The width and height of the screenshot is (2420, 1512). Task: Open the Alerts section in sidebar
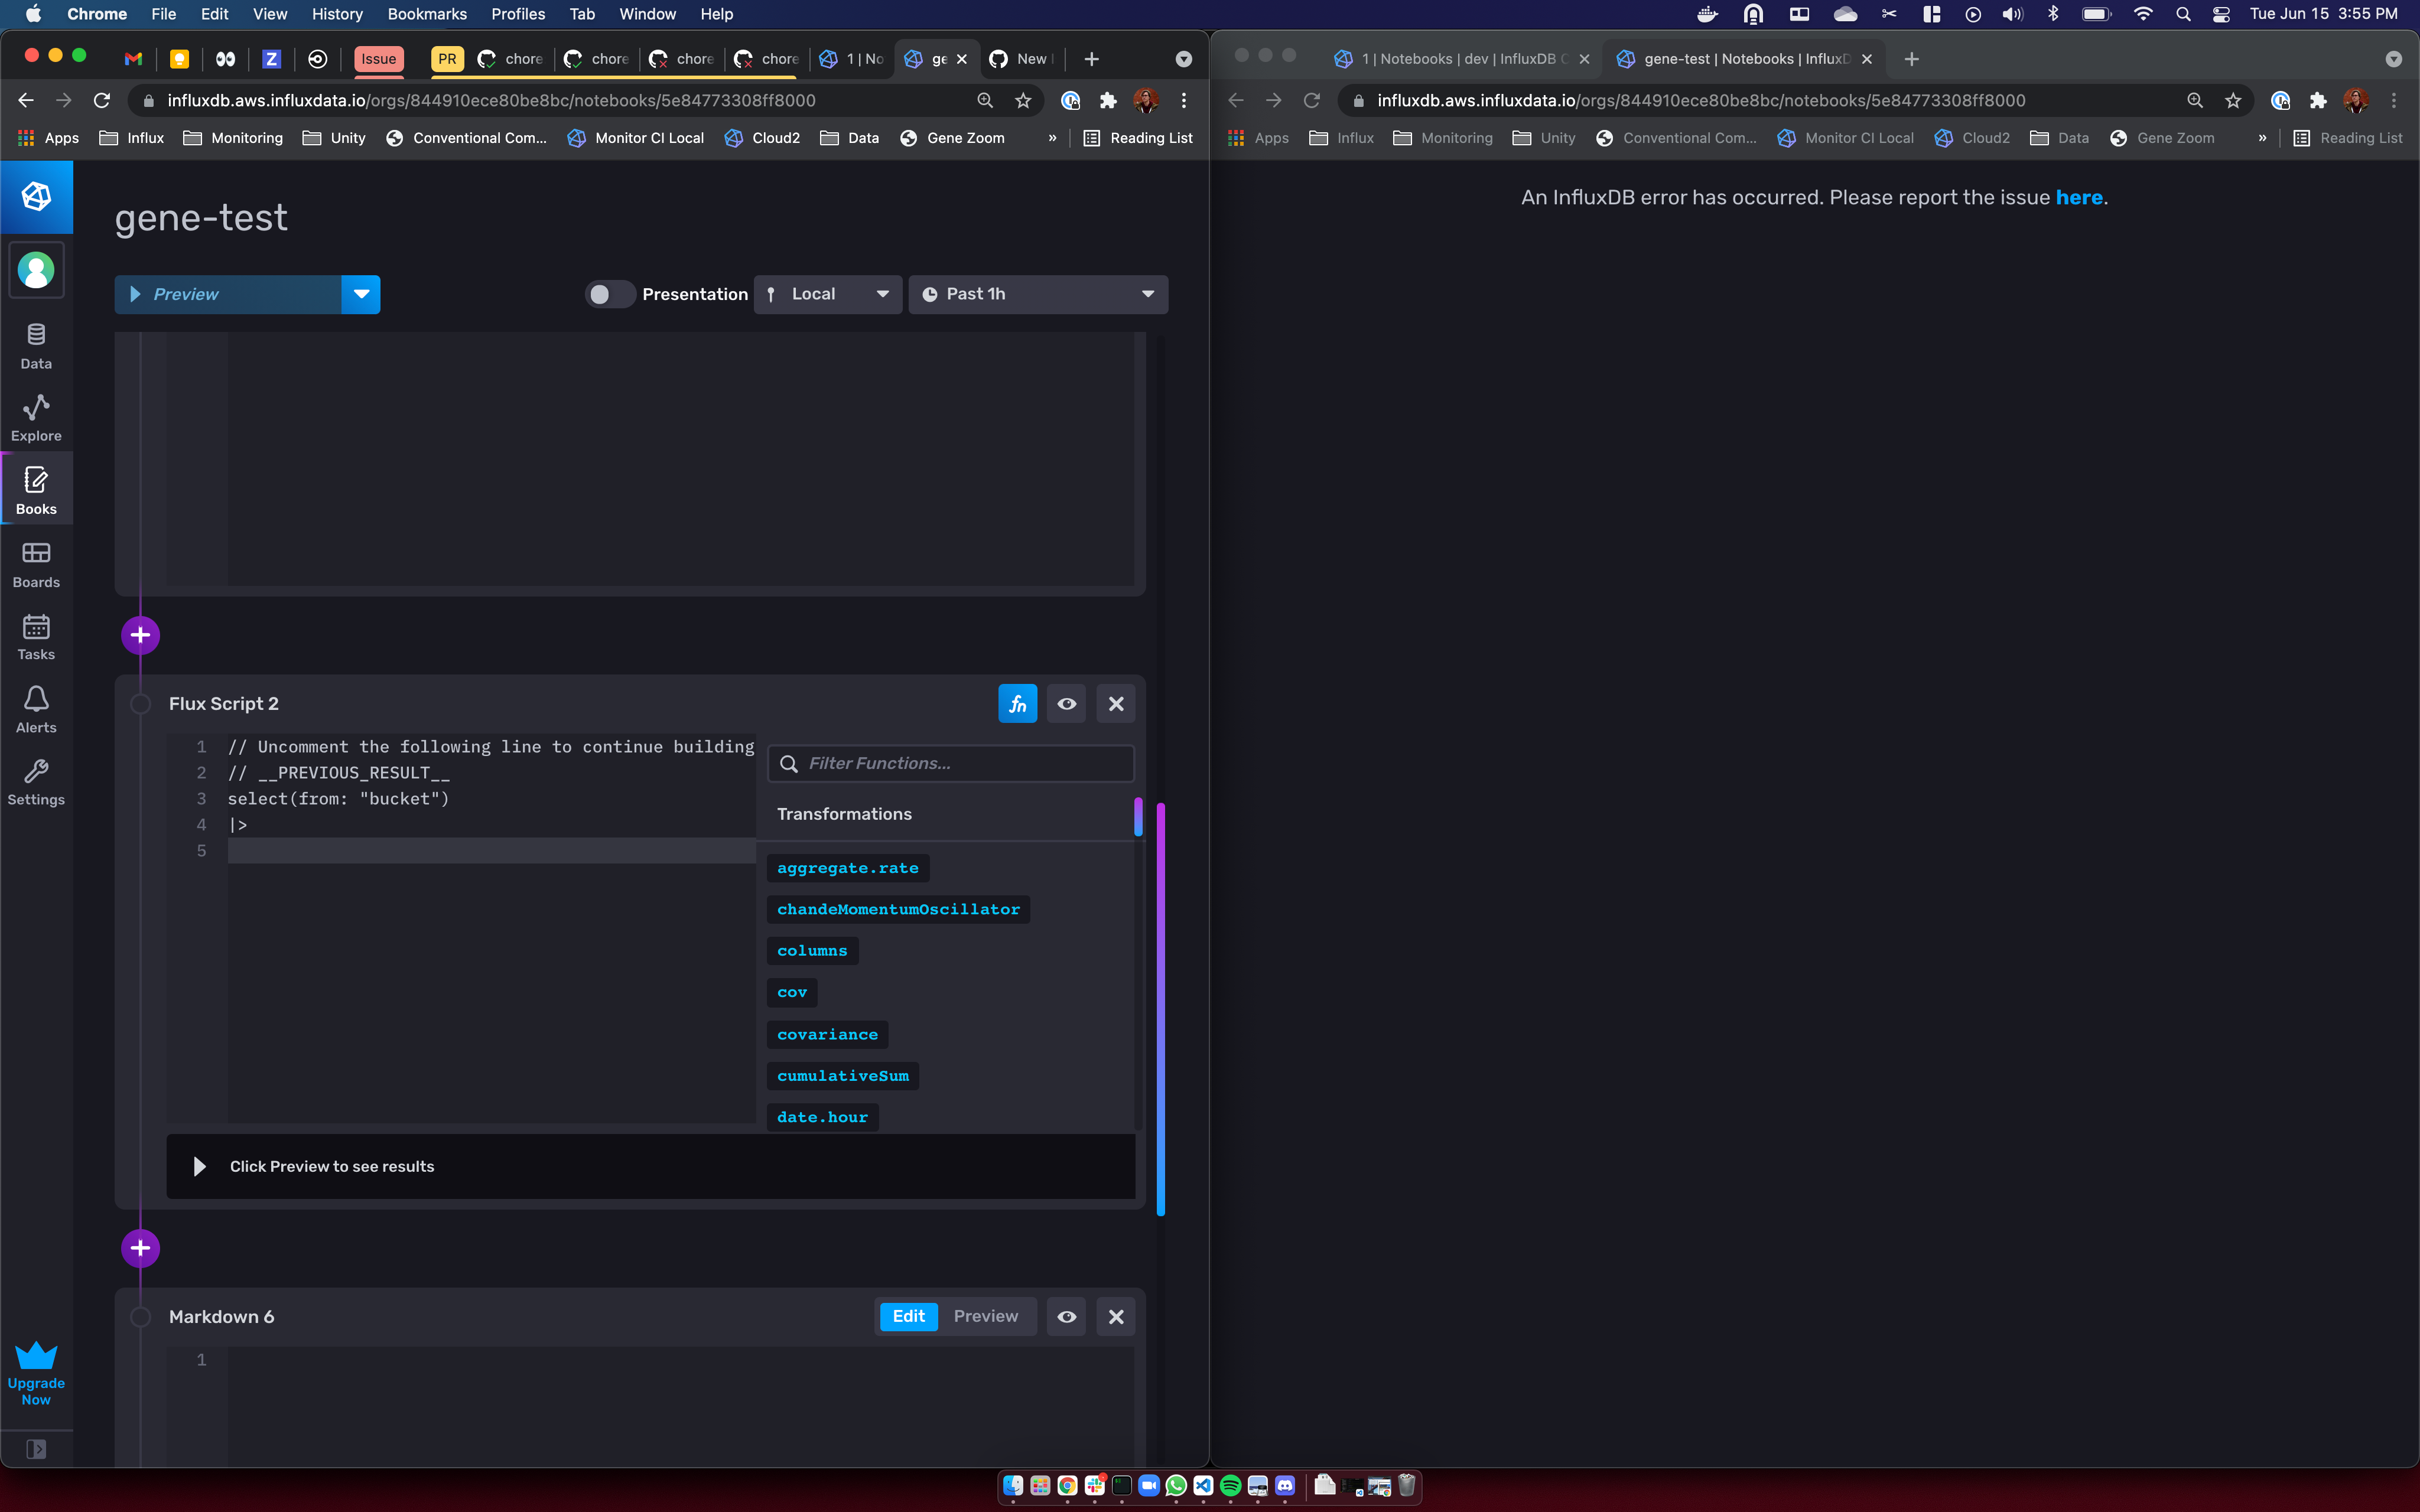pos(36,710)
